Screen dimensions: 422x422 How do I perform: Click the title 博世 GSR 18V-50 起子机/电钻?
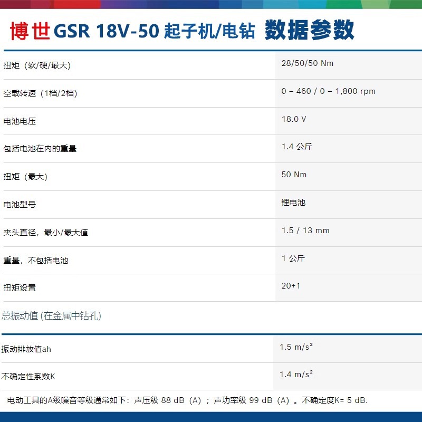132,31
